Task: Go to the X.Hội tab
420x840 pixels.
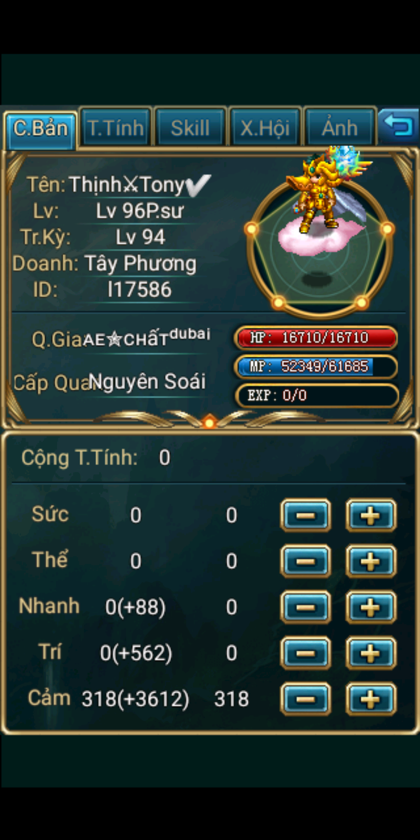Action: point(265,128)
